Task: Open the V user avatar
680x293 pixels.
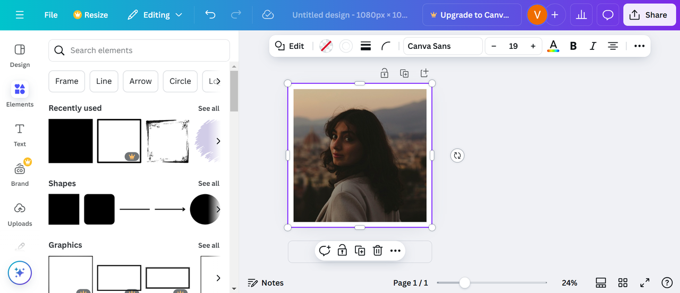Action: (537, 15)
